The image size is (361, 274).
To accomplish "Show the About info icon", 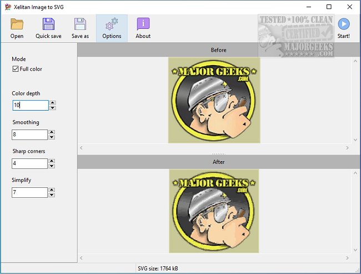I will (143, 24).
